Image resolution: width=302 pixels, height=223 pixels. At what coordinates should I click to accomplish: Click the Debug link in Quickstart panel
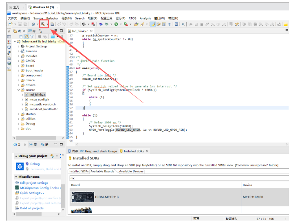[x=35, y=164]
